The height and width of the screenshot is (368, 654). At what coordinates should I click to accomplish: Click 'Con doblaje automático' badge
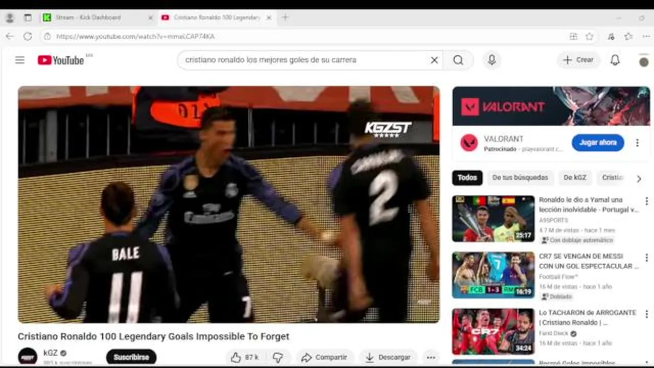pyautogui.click(x=577, y=240)
